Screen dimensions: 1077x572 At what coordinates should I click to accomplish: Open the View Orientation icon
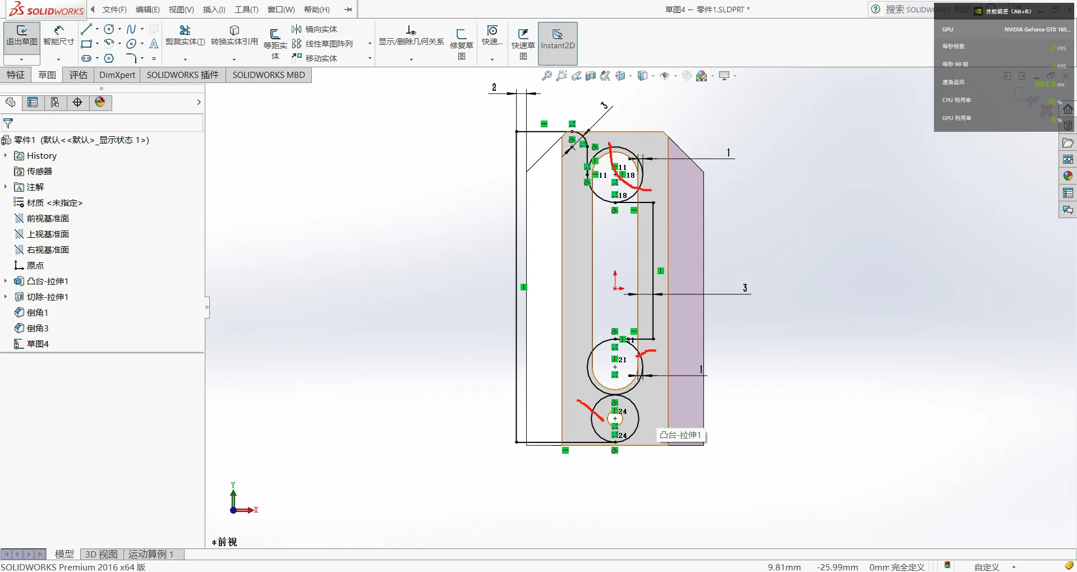click(x=620, y=76)
